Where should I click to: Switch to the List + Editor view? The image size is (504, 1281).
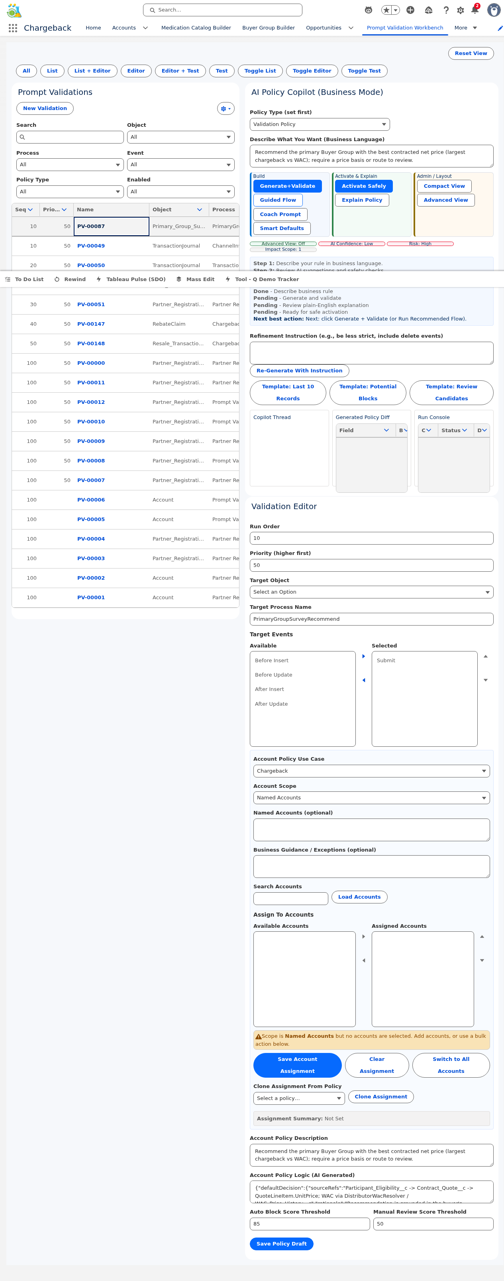92,71
